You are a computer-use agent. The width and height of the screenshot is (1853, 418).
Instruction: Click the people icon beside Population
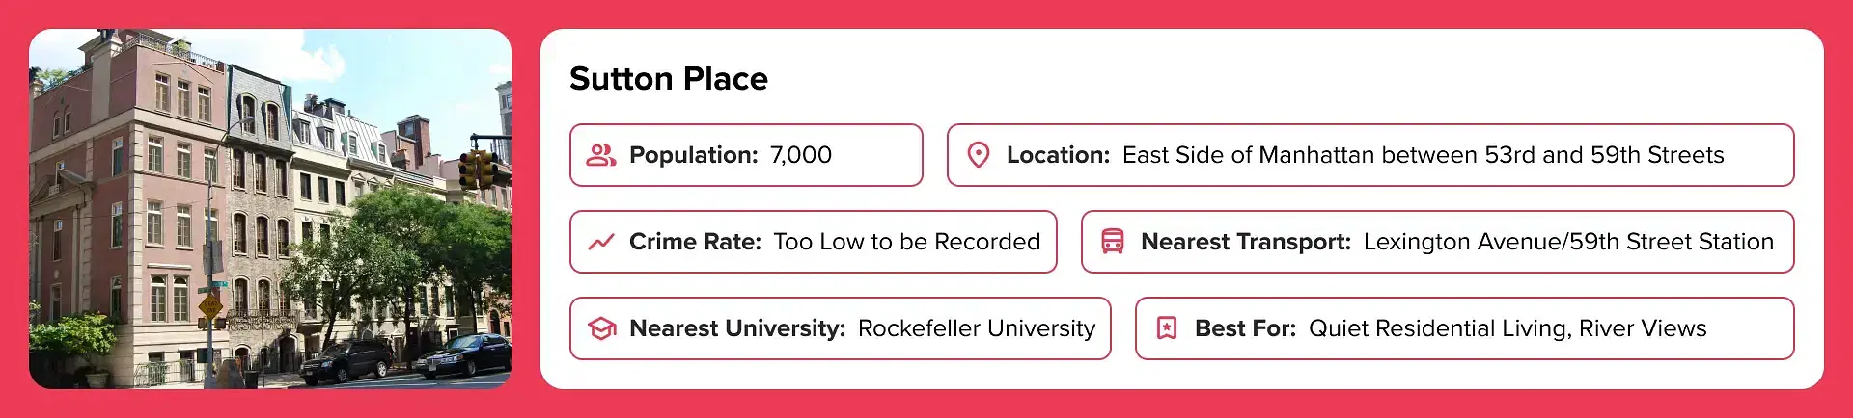click(601, 155)
